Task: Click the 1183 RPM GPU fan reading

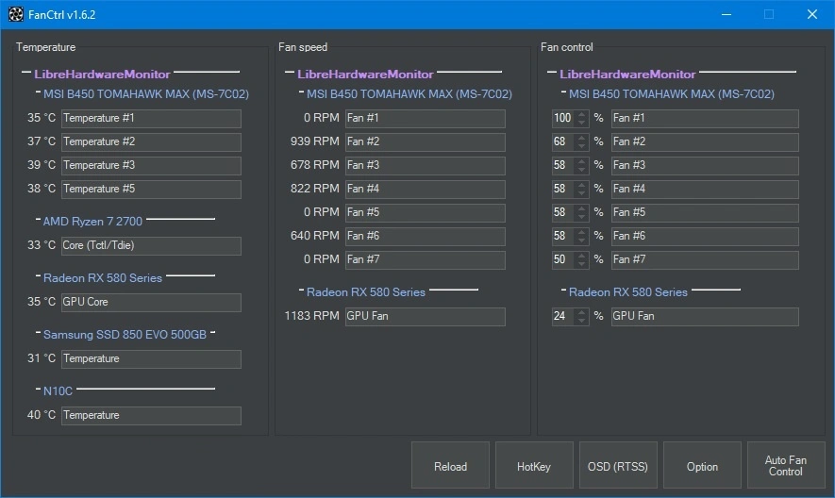Action: pos(311,316)
